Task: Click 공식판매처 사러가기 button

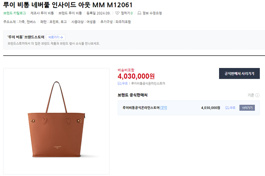Action: tap(239, 73)
